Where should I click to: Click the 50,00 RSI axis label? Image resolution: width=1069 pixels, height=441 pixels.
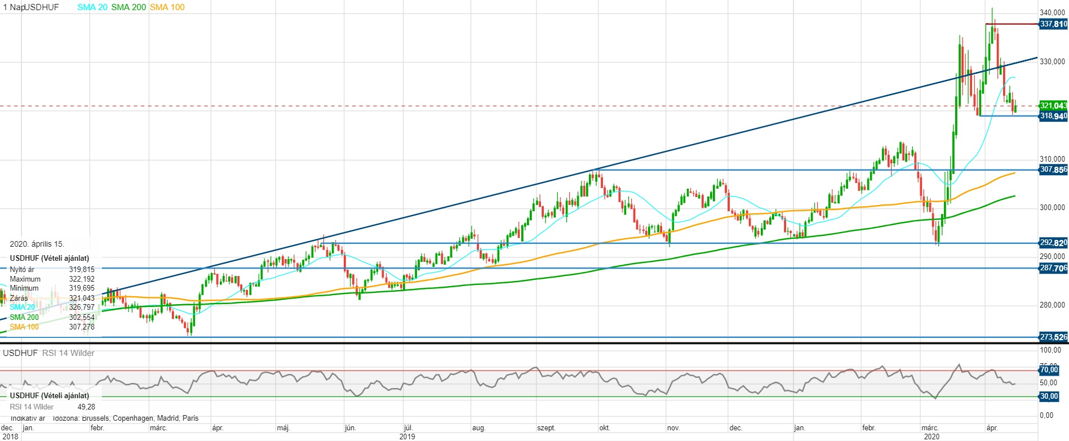(1048, 382)
